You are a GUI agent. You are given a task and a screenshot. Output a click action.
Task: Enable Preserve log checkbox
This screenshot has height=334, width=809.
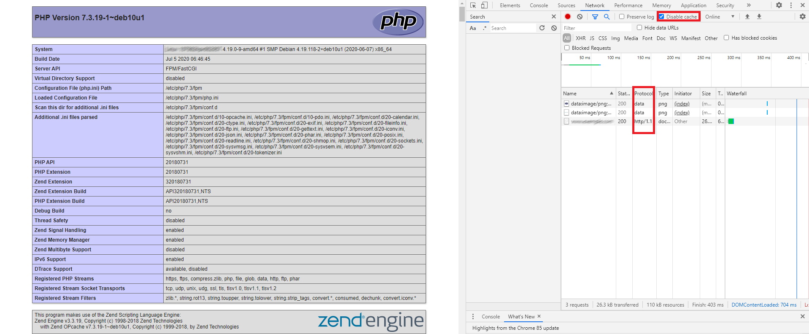click(x=622, y=16)
